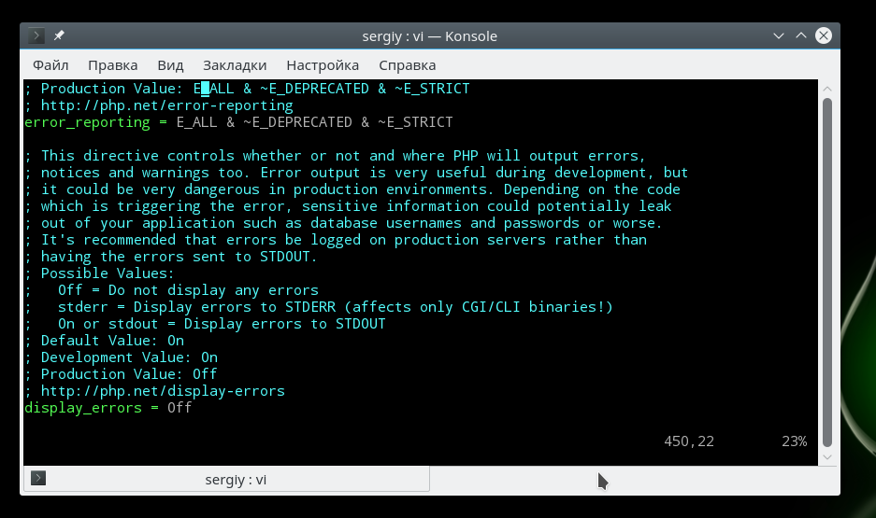Open the Правка menu
Viewport: 876px width, 518px height.
point(113,65)
